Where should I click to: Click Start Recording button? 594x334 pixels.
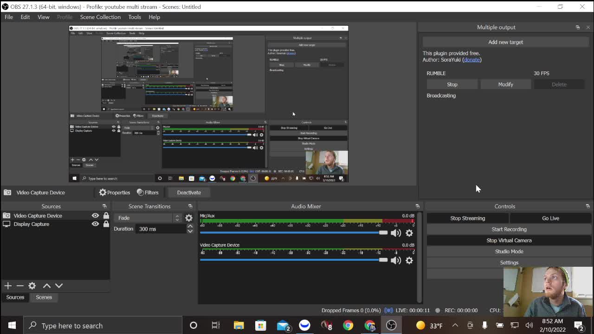(509, 229)
